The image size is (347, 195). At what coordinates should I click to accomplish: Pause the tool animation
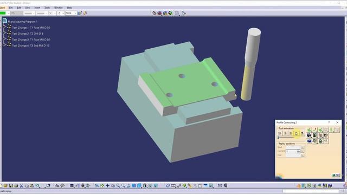(x=291, y=133)
